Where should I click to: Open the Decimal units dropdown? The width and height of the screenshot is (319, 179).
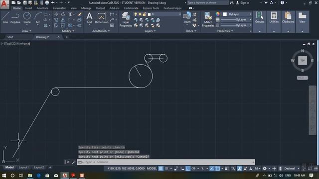292,169
